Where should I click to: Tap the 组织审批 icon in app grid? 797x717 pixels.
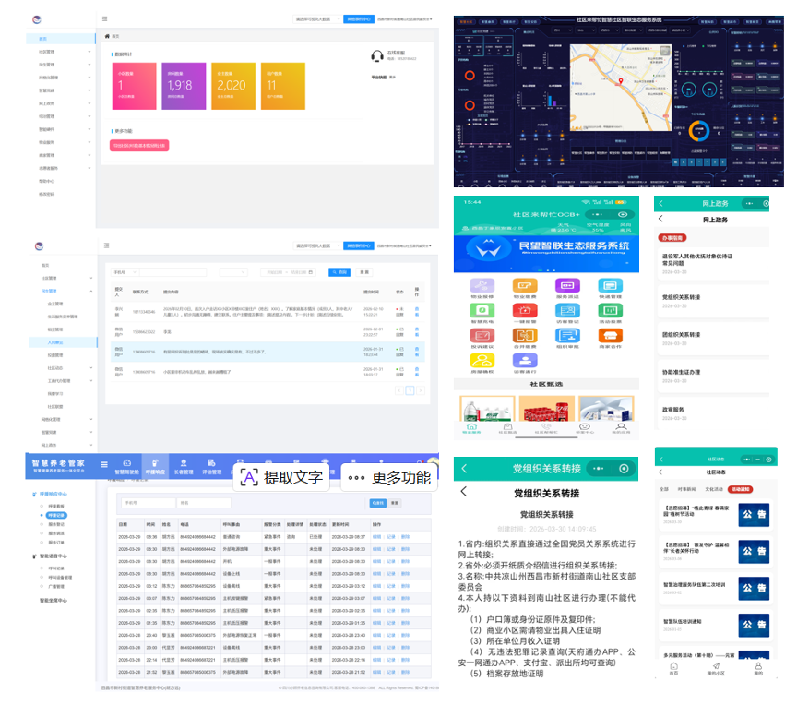(x=569, y=337)
